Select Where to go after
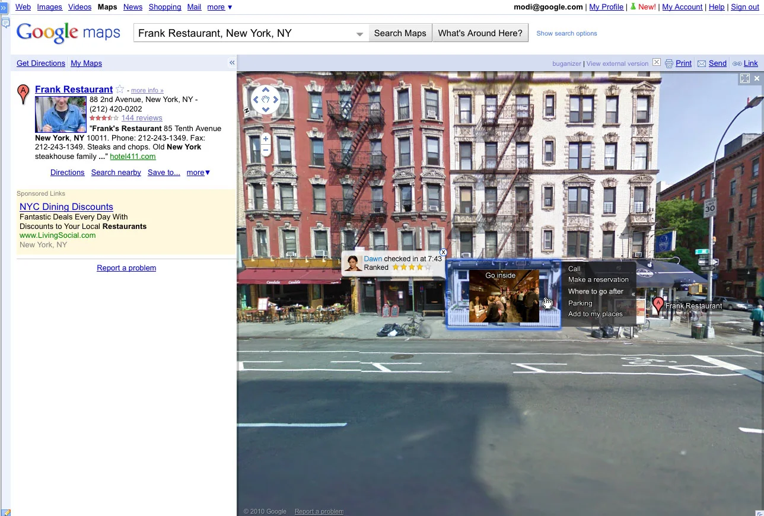 (596, 291)
